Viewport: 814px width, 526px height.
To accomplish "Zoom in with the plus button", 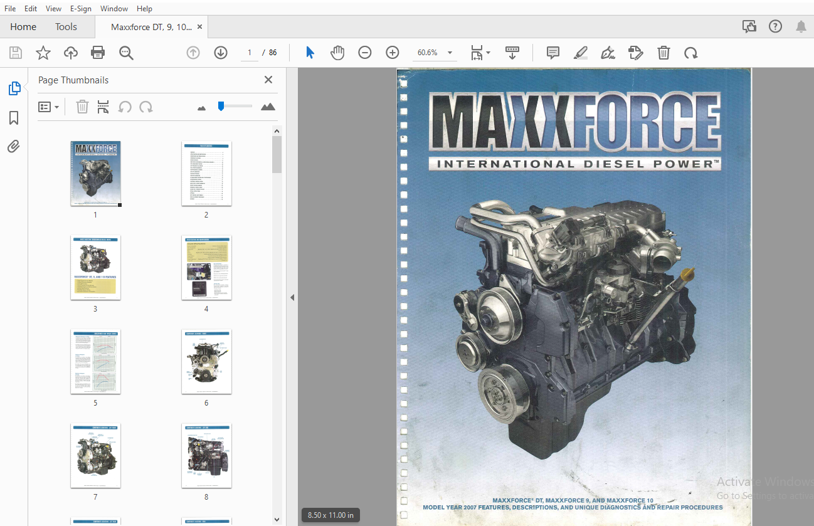I will click(393, 53).
